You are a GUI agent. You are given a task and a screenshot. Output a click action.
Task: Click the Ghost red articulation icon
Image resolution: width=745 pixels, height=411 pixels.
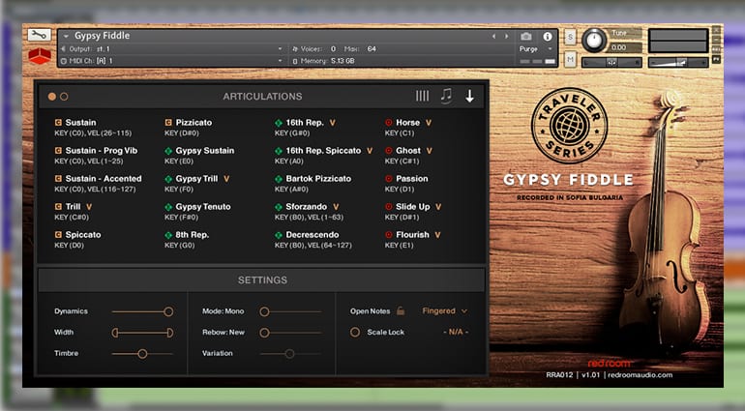(389, 151)
